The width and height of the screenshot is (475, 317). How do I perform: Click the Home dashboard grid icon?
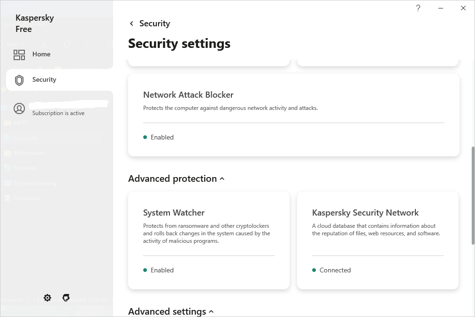tap(19, 55)
